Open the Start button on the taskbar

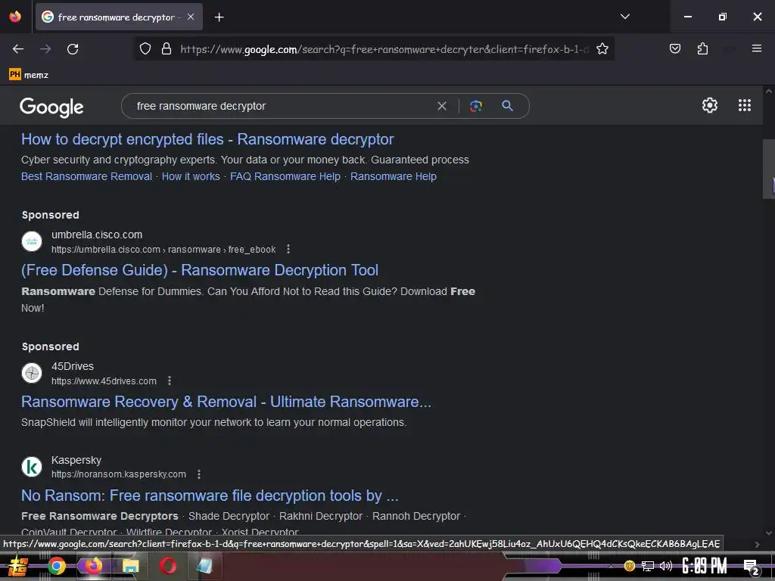tap(18, 566)
